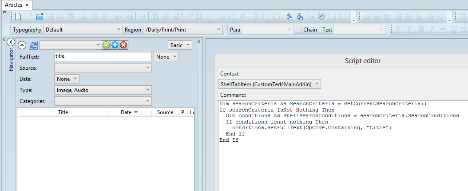Click in the FullText field containing title

pos(103,57)
